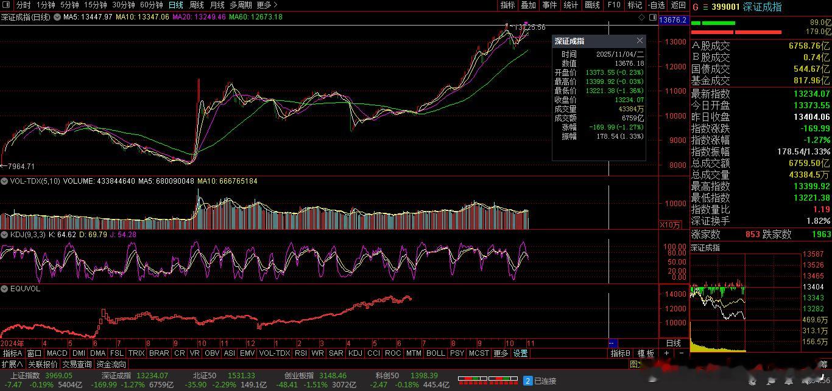Select 15分钟 period
The height and width of the screenshot is (391, 832).
point(95,5)
